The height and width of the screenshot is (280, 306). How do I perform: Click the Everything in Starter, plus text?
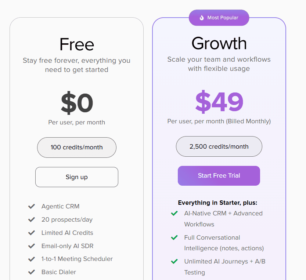(219, 203)
